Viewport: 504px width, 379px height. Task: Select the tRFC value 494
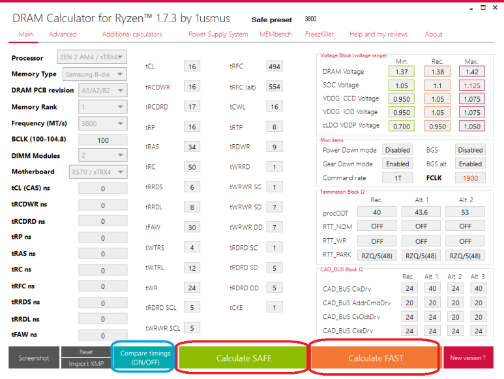274,67
